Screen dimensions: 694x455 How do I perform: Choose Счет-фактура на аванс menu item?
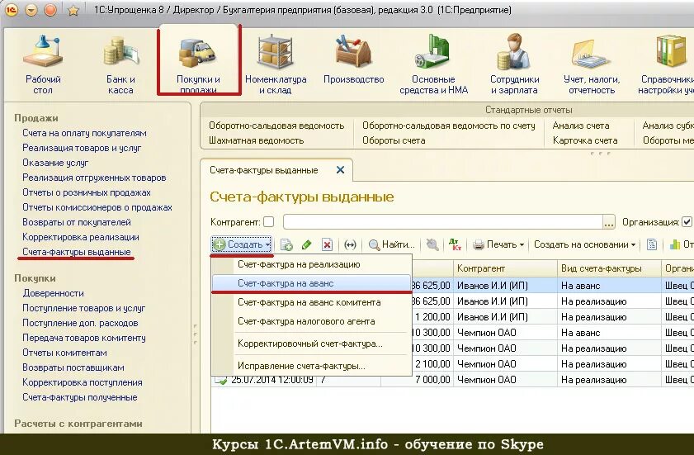click(x=312, y=283)
